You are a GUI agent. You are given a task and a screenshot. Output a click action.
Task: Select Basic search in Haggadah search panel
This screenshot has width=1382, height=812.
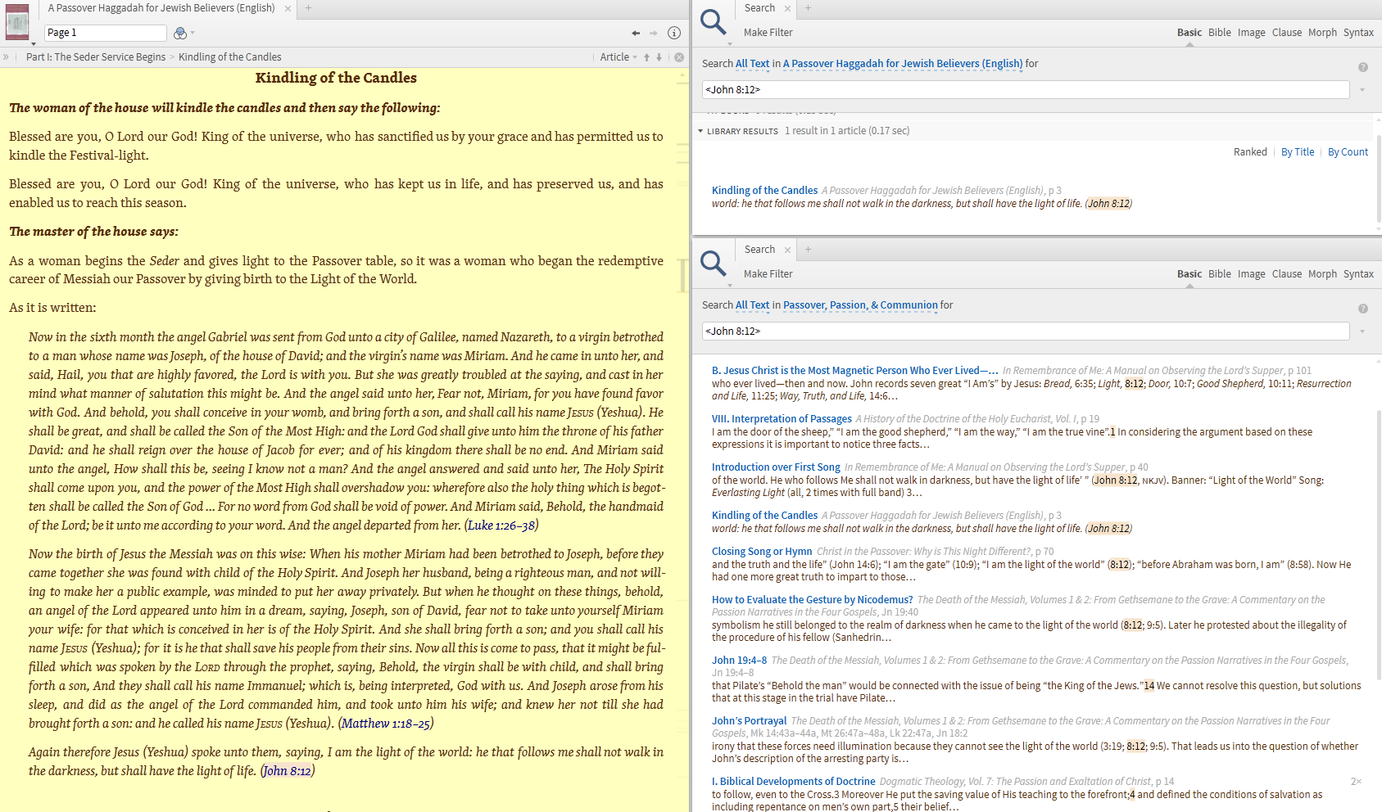coord(1189,33)
